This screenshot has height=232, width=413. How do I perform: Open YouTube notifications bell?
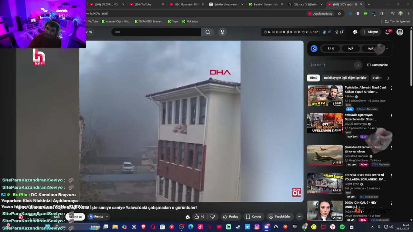(388, 32)
